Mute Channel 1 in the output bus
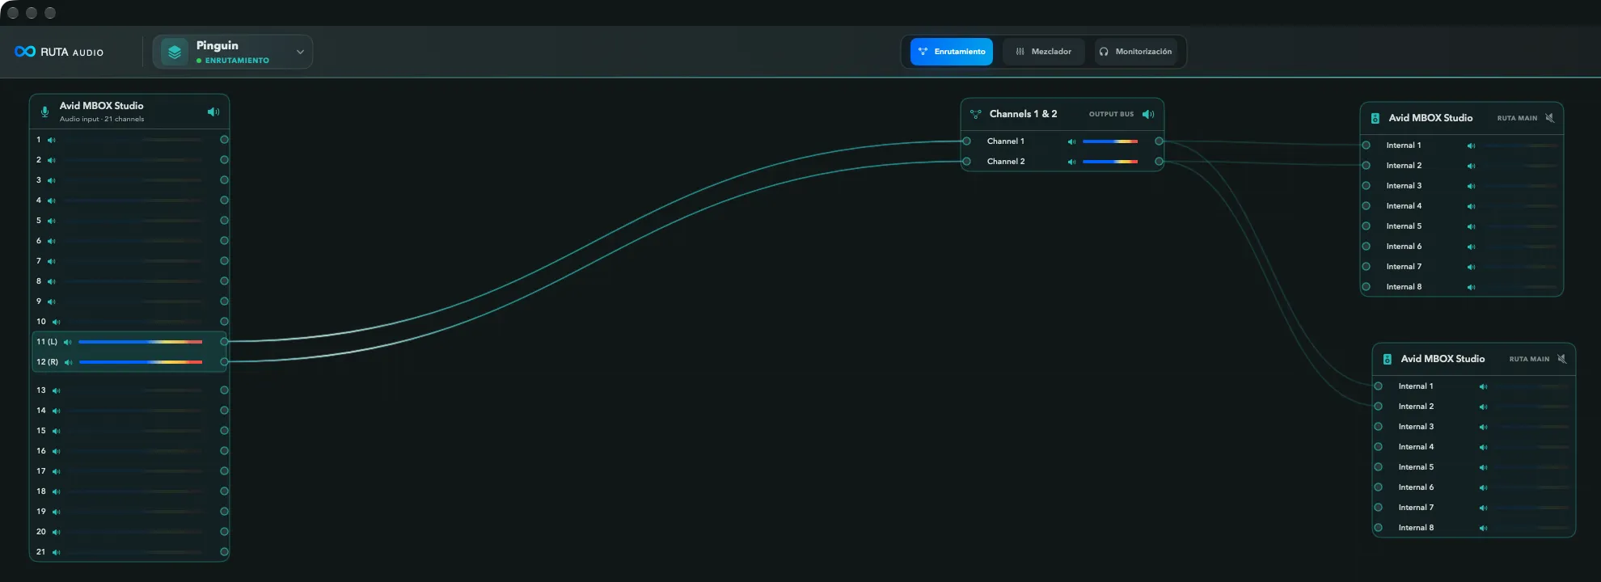Screen dimensions: 1601x582 [x=1071, y=141]
